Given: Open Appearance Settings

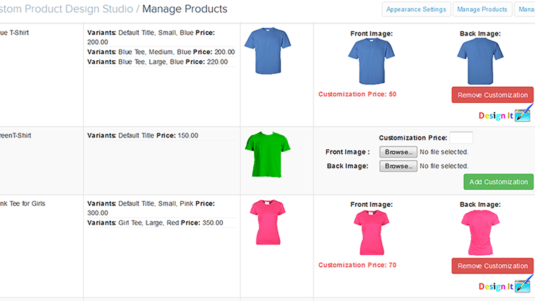Looking at the screenshot, I should pyautogui.click(x=416, y=9).
